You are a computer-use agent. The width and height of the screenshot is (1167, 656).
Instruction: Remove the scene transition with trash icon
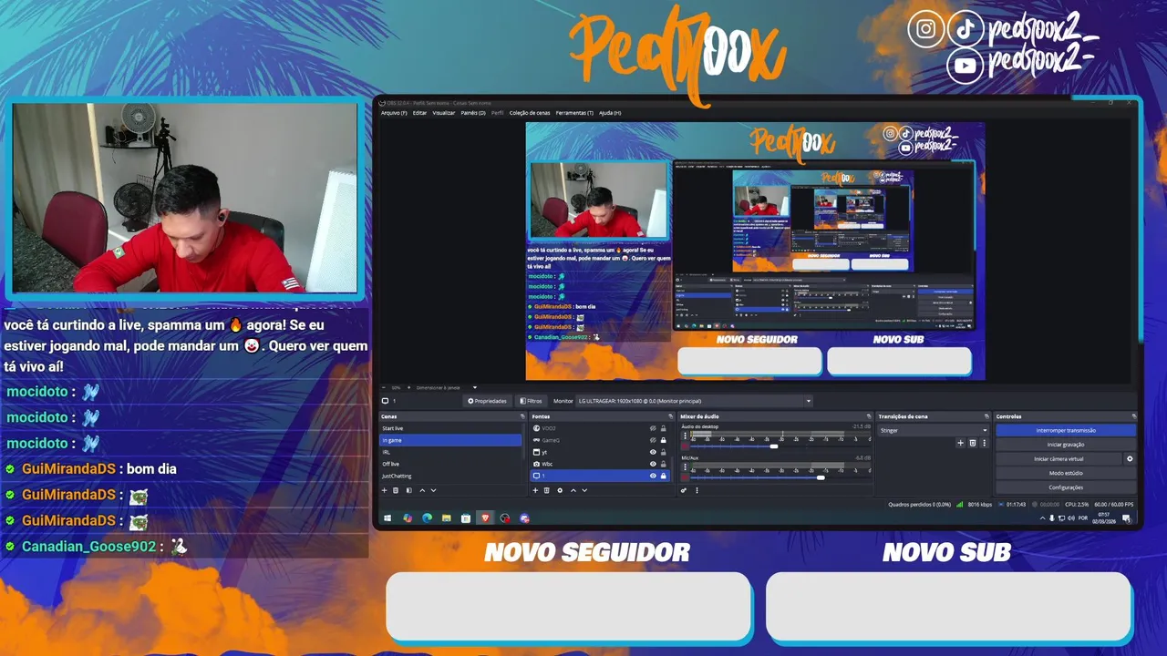tap(973, 443)
